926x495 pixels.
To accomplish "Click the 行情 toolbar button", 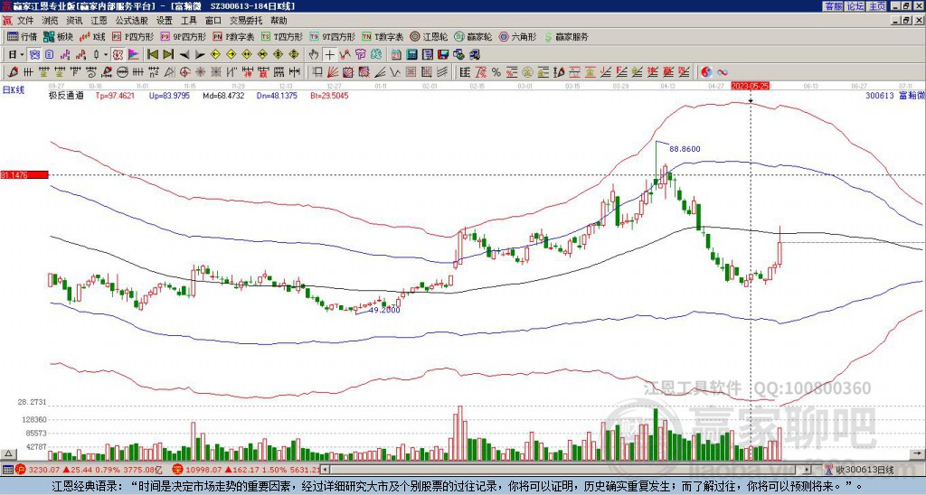I will (x=23, y=36).
